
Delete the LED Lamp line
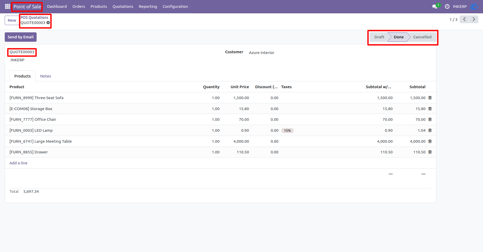click(430, 130)
